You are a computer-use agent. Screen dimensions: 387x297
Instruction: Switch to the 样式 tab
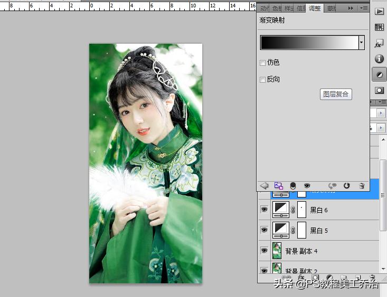pyautogui.click(x=289, y=8)
